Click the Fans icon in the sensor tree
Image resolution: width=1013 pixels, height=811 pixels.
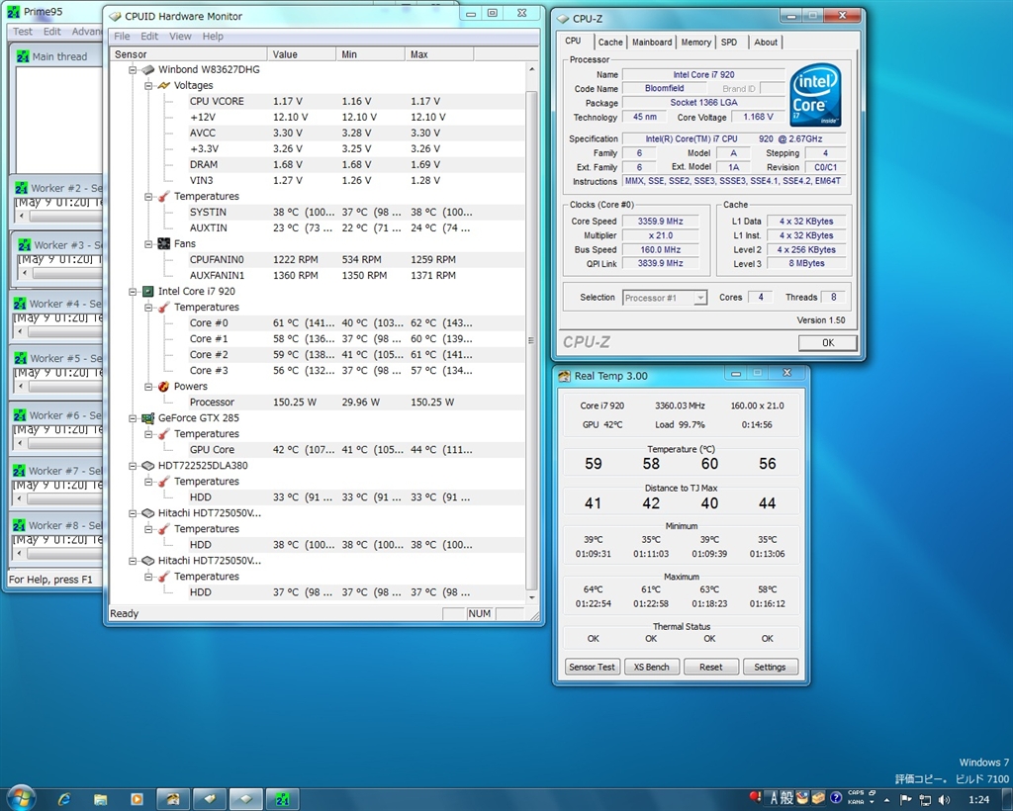[x=163, y=243]
